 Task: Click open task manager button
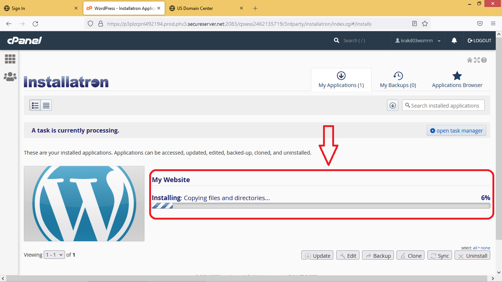tap(456, 131)
